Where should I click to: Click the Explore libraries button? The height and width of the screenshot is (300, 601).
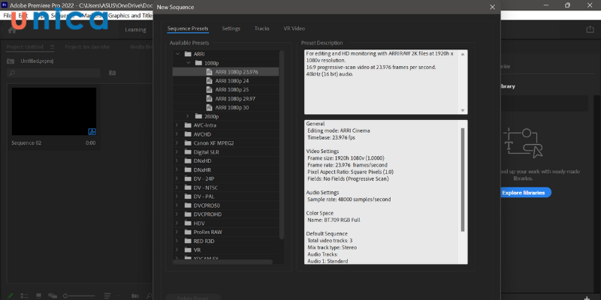(x=526, y=192)
